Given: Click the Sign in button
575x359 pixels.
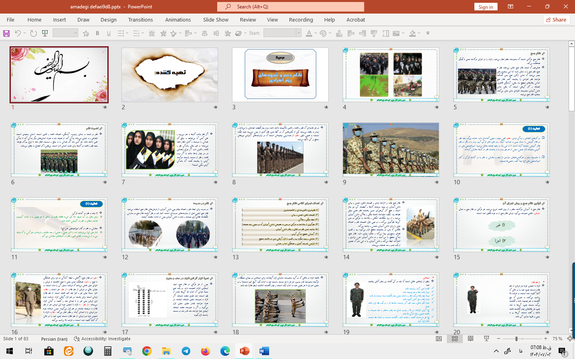Looking at the screenshot, I should 486,7.
